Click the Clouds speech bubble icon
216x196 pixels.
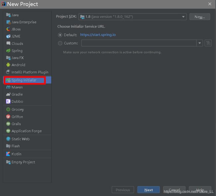[8, 44]
